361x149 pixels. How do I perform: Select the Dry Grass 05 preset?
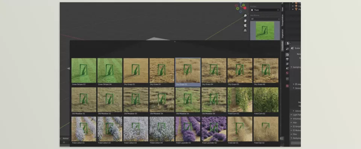coord(240,70)
